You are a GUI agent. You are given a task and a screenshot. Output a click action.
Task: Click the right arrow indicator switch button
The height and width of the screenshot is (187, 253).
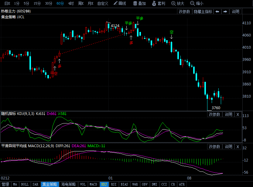point(225,12)
